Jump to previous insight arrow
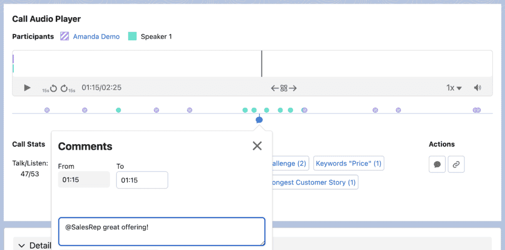Screen dimensions: 505x250 [x=275, y=88]
